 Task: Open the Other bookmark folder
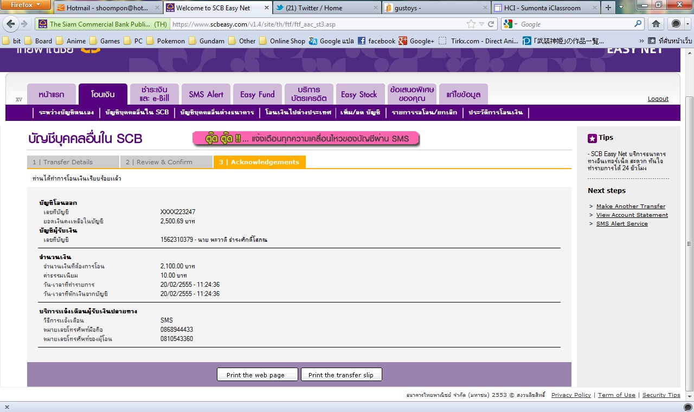click(242, 41)
